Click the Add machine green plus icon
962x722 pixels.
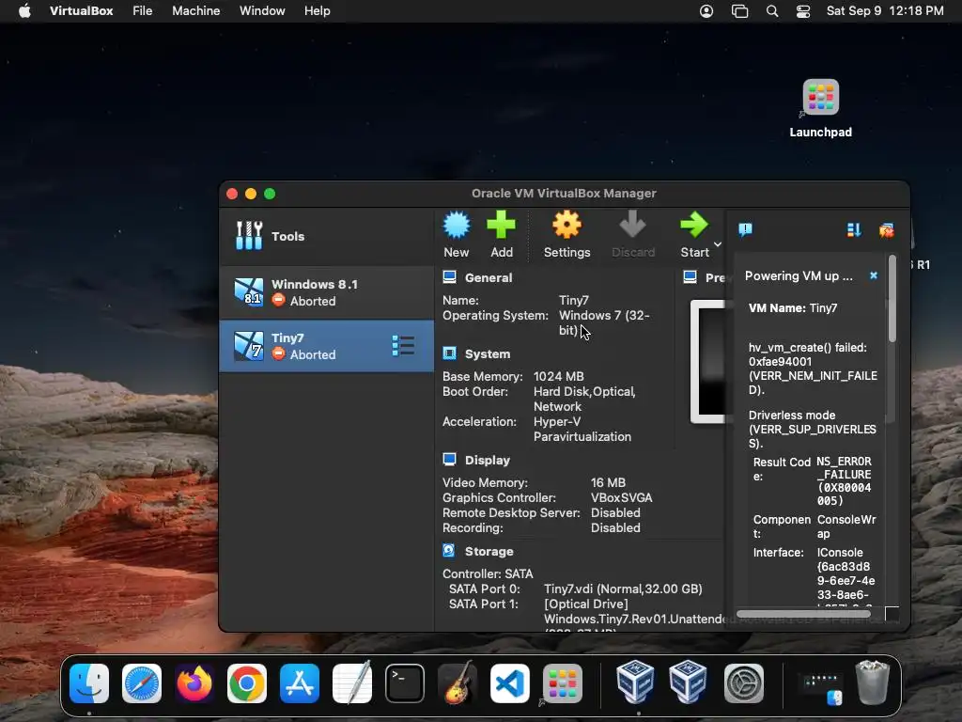tap(502, 225)
